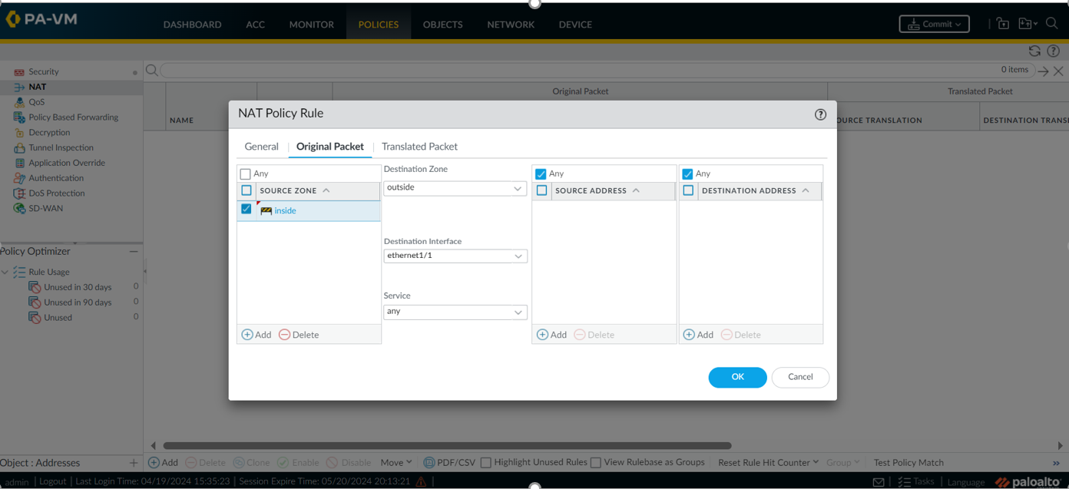Uncheck the inside source zone checkbox
1069x489 pixels.
pyautogui.click(x=247, y=209)
